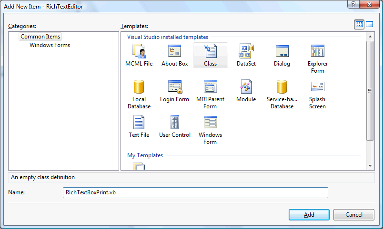Viewport: 383px width, 229px height.
Task: Click the Cancel button
Action: (x=353, y=215)
